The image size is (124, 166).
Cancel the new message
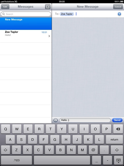(118, 7)
